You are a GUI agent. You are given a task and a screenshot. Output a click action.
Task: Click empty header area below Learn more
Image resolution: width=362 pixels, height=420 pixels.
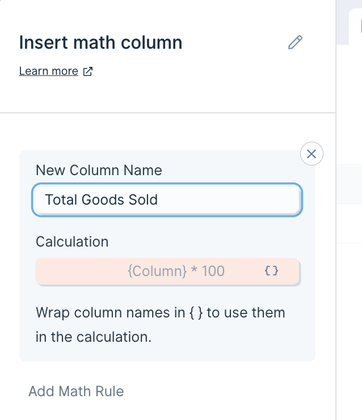click(167, 95)
